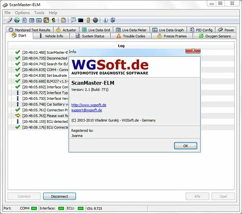Open the Tools menu
Viewport: 242px width, 214px height.
click(x=39, y=13)
